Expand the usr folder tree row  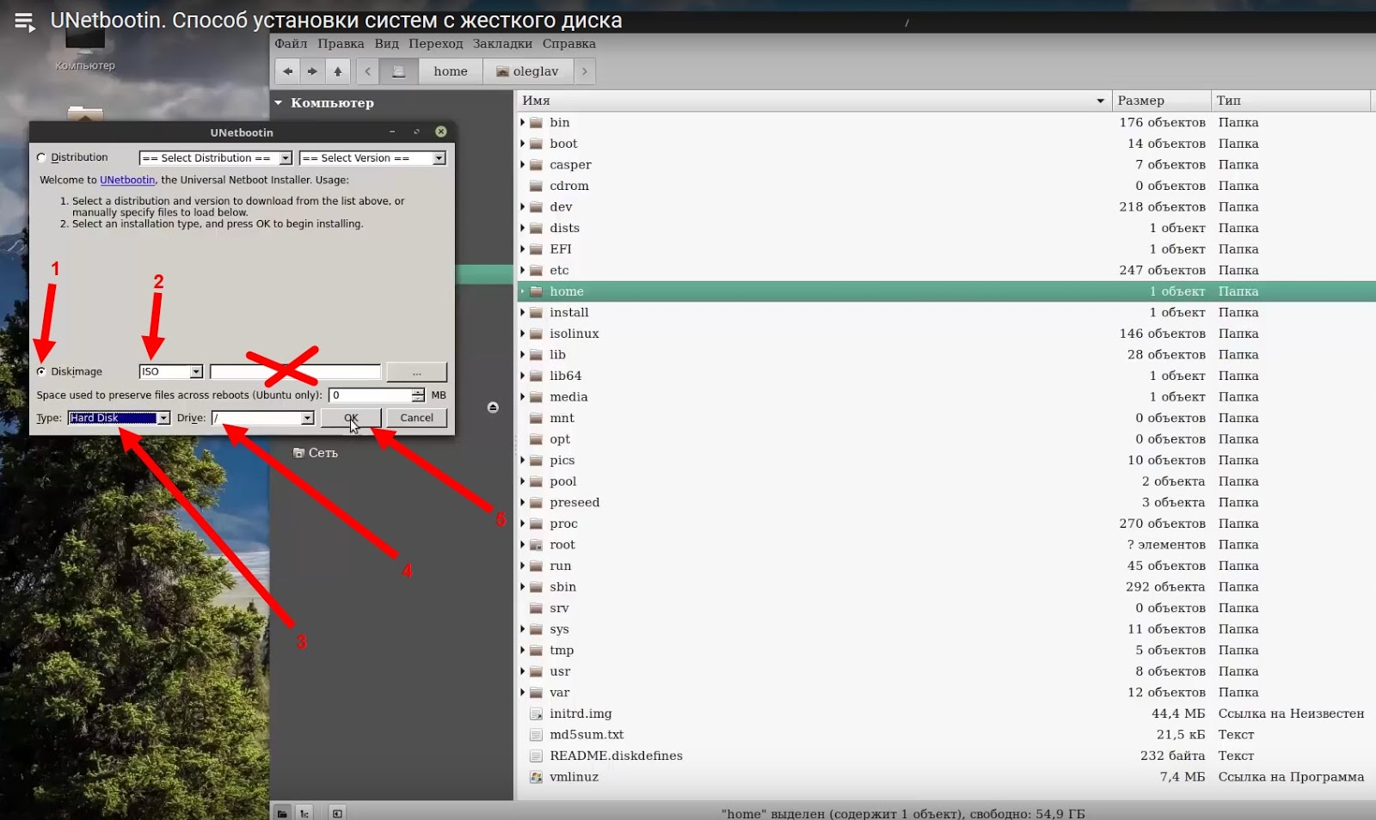522,671
